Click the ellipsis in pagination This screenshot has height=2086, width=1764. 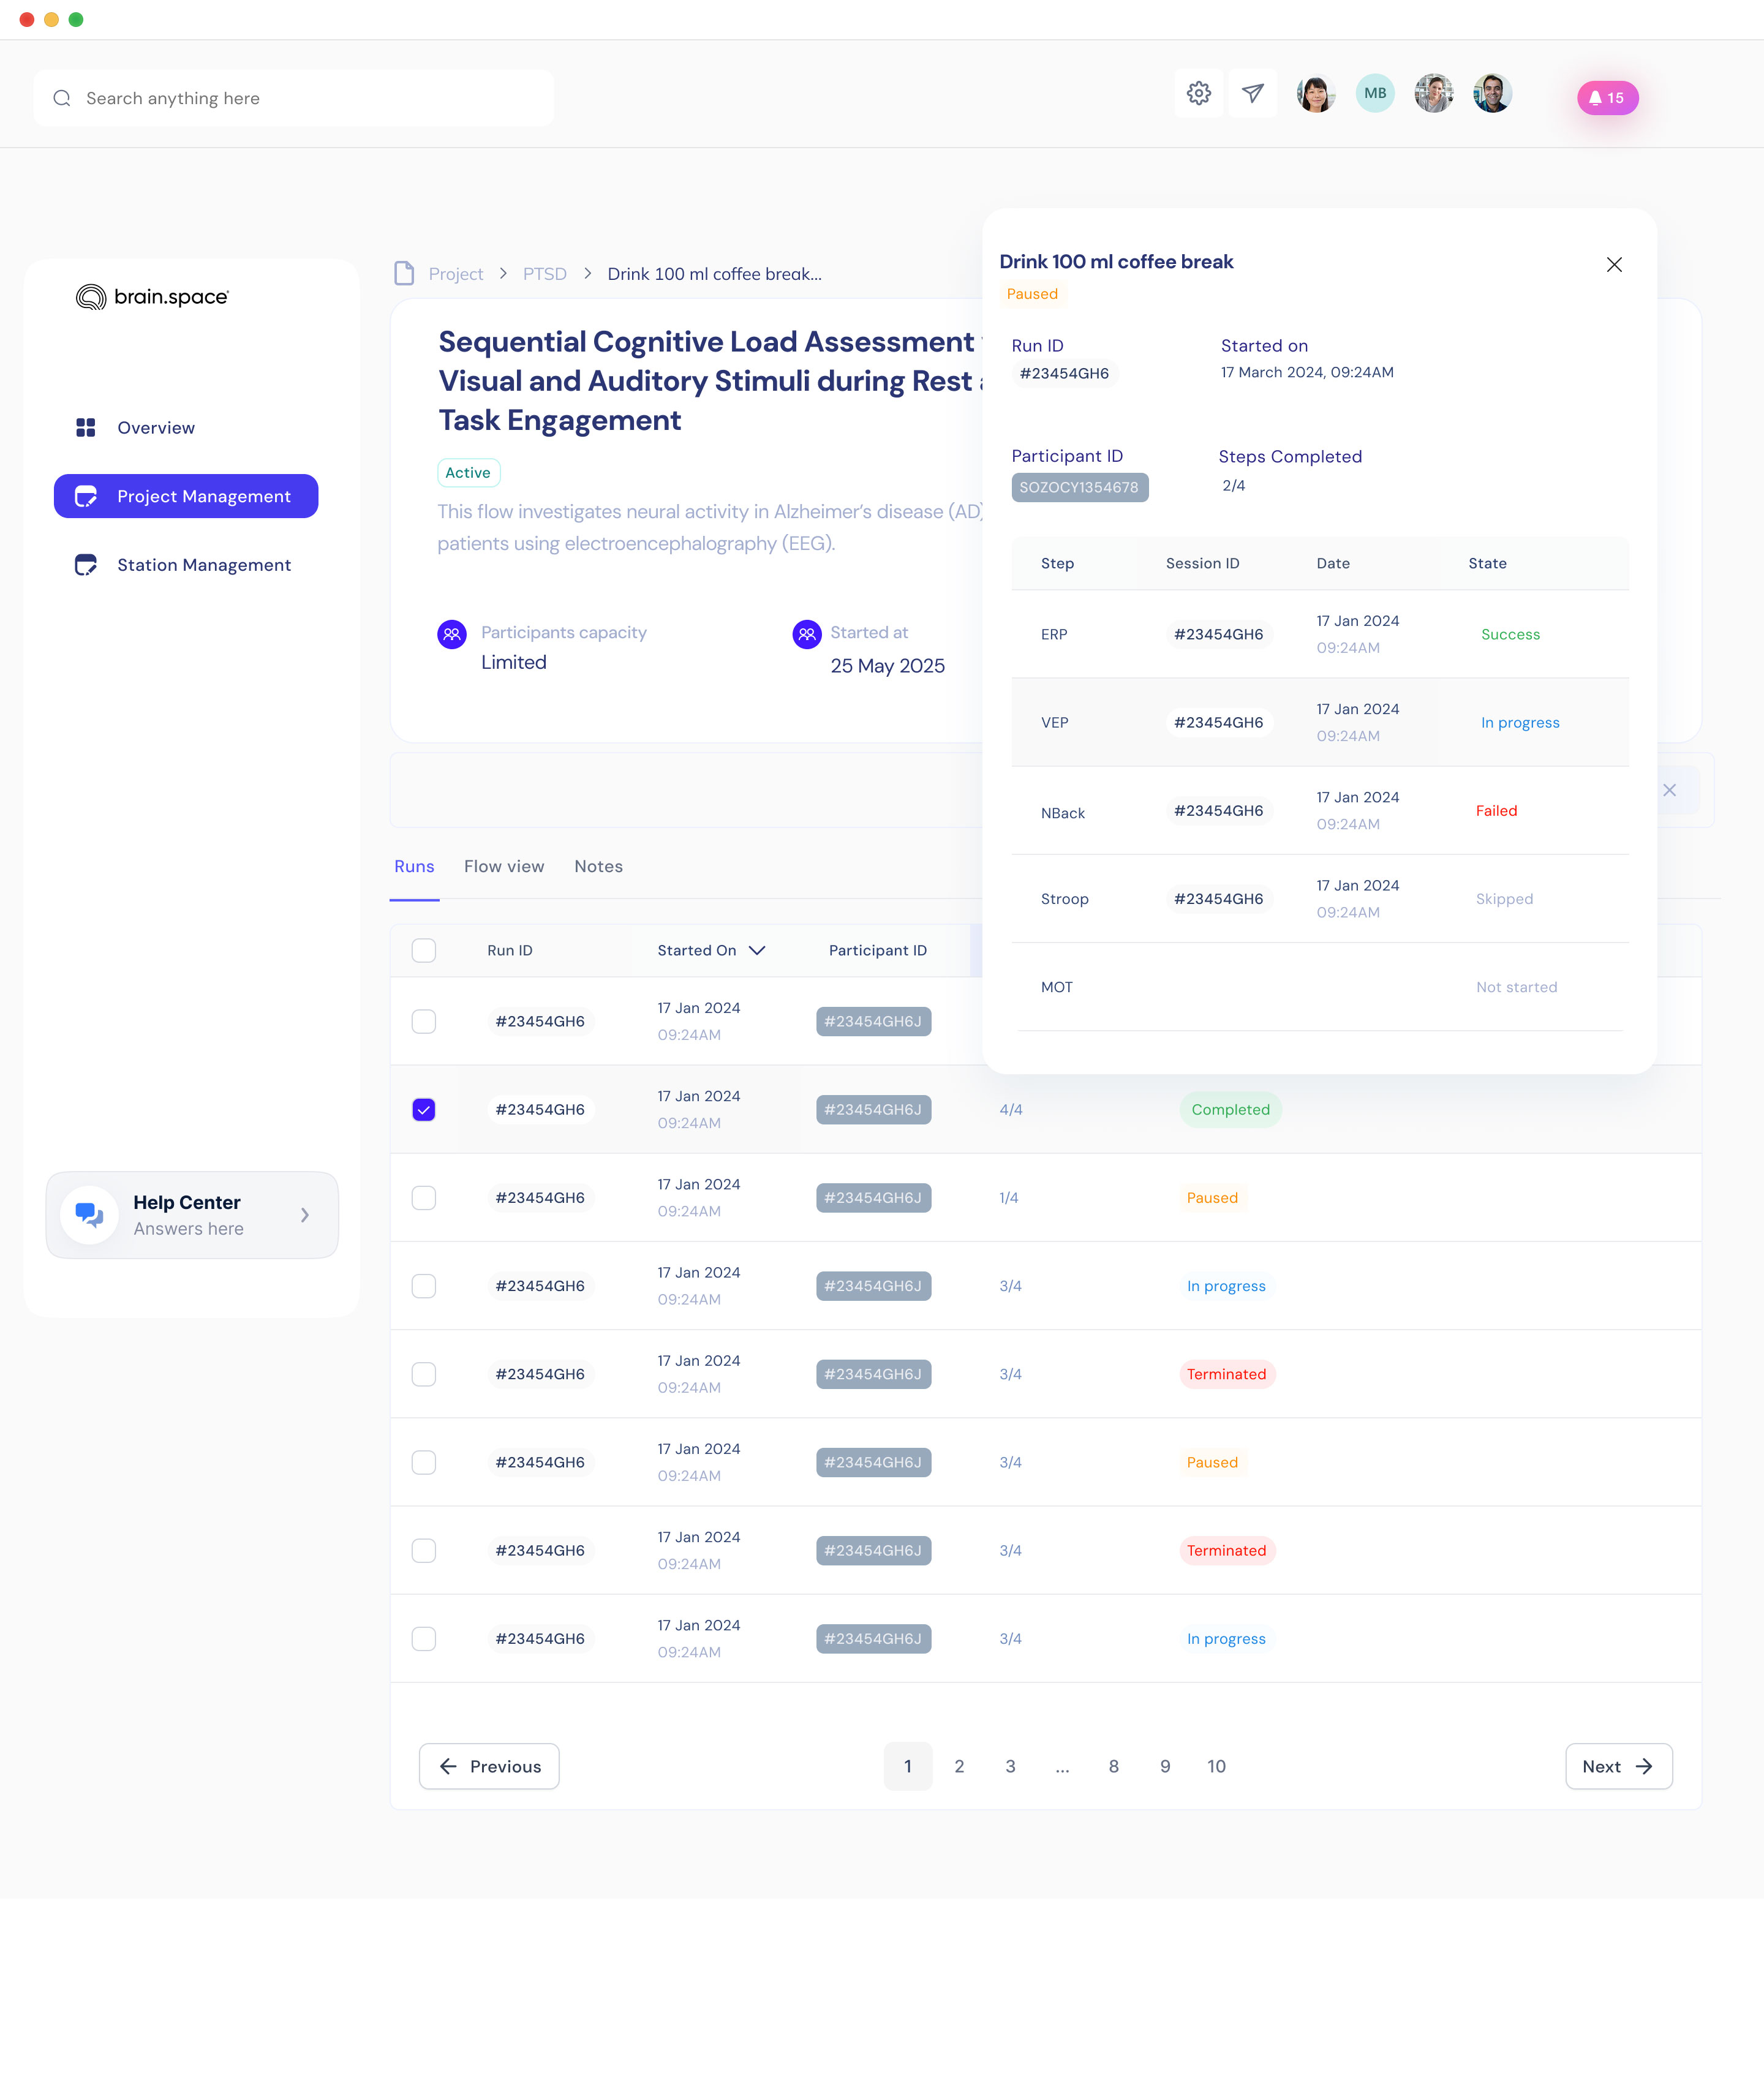click(1062, 1766)
